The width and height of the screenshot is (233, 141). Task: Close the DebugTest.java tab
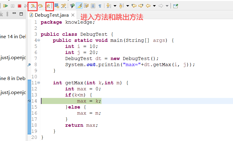(73, 15)
